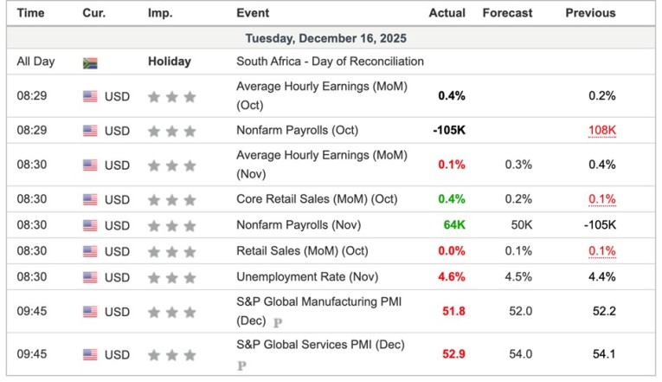The height and width of the screenshot is (382, 662).
Task: Click US flag in Retail Sales (MoM) row
Action: click(x=90, y=251)
